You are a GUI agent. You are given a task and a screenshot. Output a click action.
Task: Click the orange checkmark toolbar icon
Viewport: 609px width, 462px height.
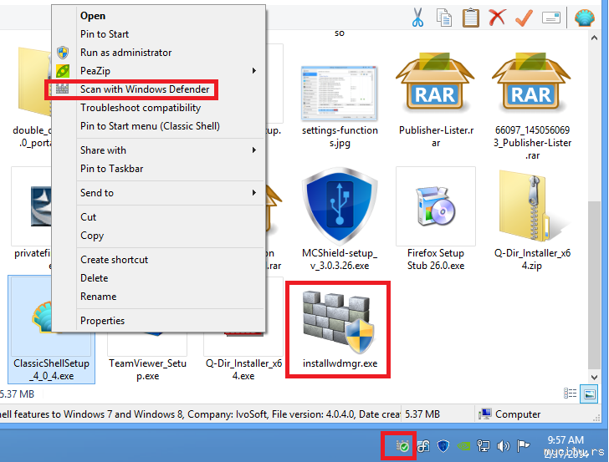coord(524,18)
